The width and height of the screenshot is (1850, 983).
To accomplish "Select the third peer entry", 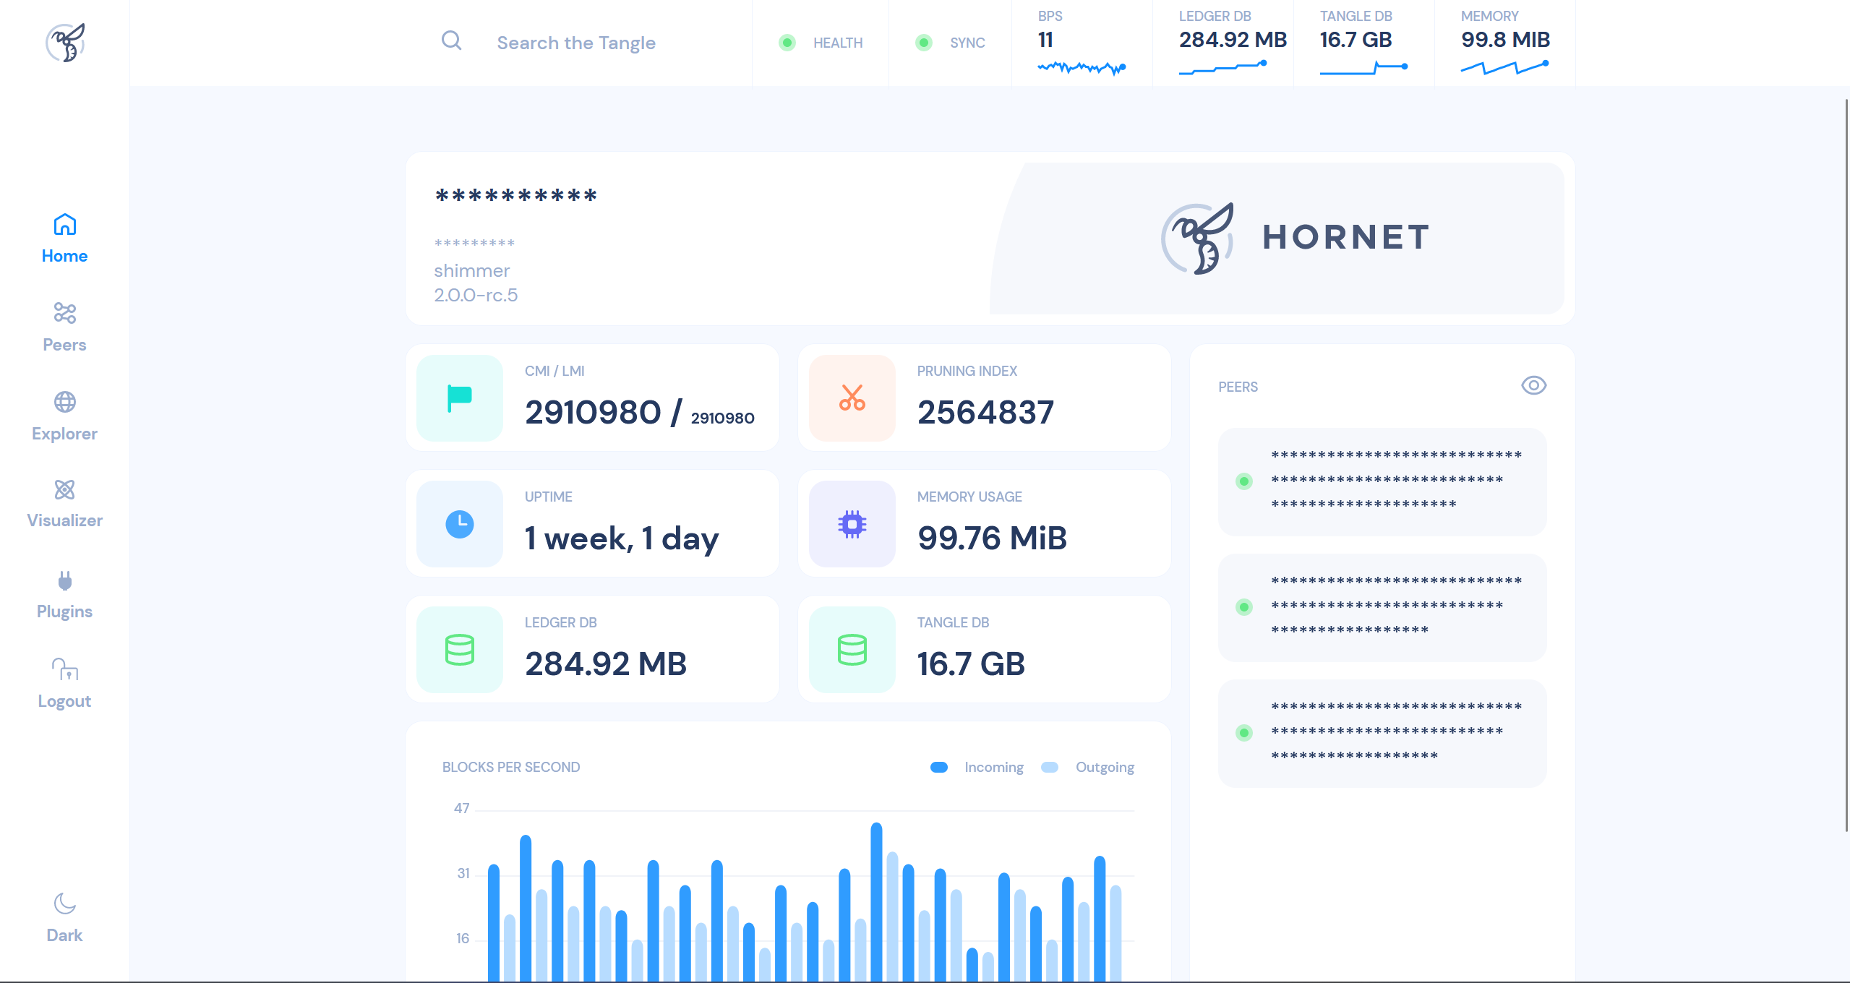I will tap(1382, 733).
